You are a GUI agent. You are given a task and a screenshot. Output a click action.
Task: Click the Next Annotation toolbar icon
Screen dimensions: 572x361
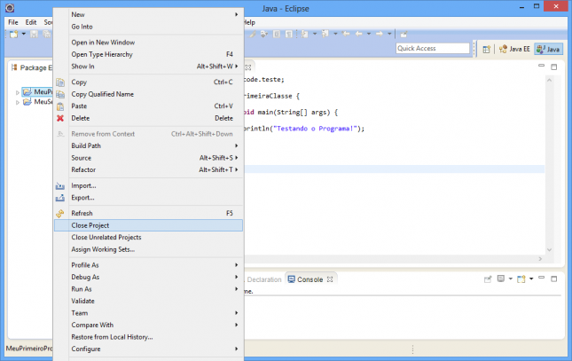tap(304, 34)
